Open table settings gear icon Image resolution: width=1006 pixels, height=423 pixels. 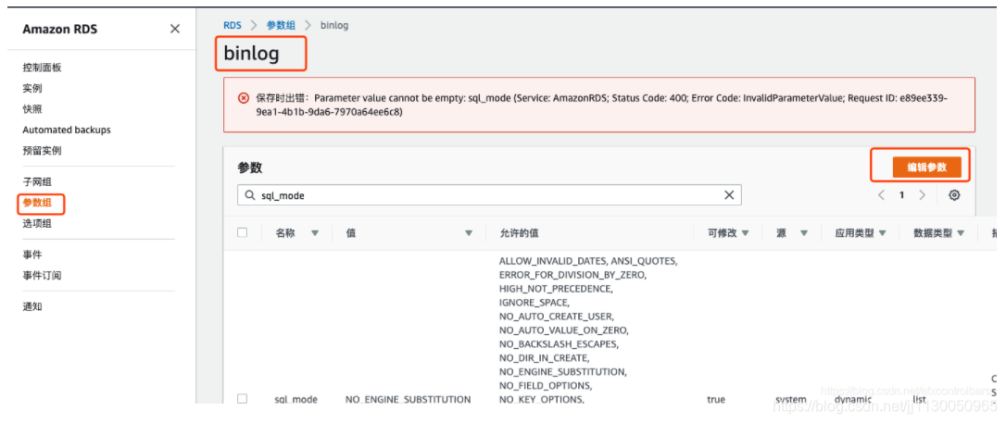tap(954, 195)
